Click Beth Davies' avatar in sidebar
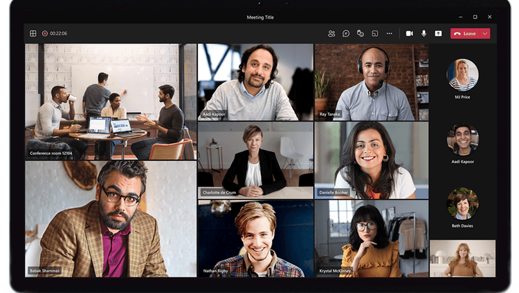 [x=462, y=204]
